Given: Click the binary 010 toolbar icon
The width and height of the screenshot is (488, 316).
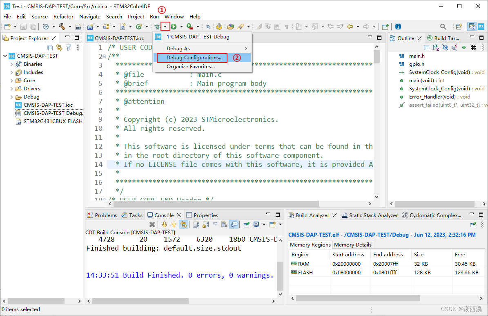Looking at the screenshot, I should point(78,27).
